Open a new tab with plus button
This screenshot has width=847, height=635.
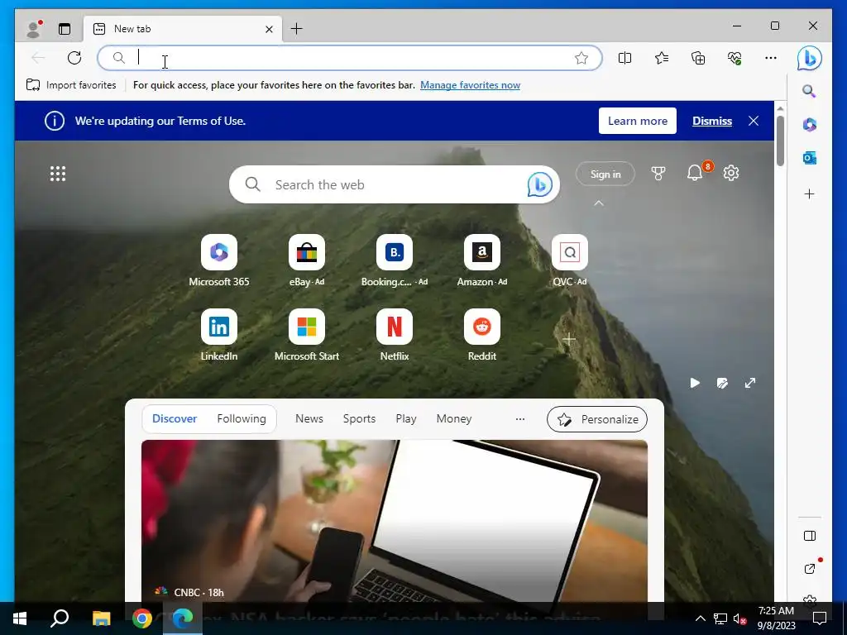297,29
